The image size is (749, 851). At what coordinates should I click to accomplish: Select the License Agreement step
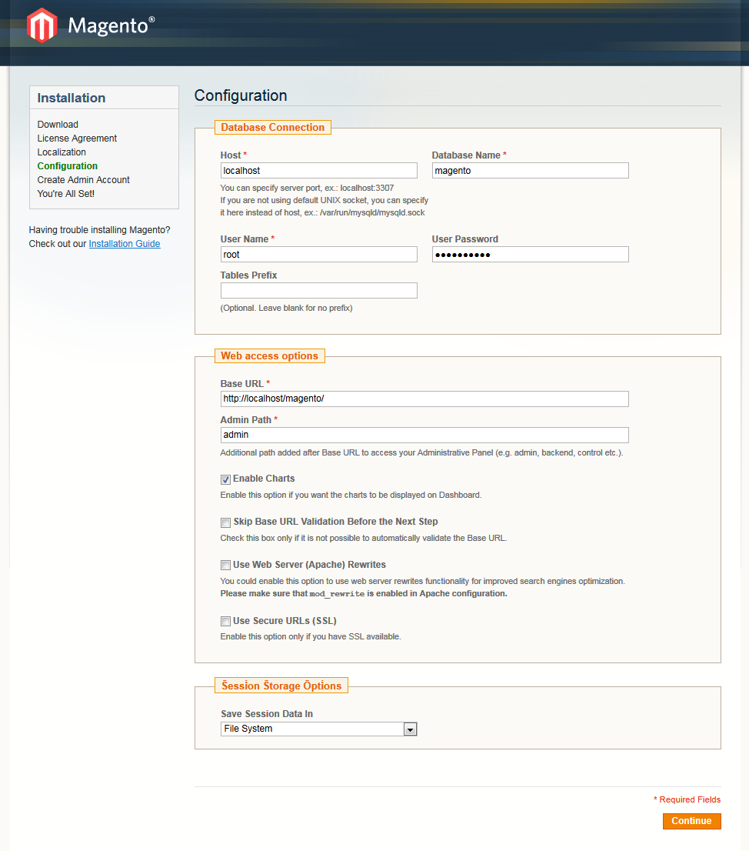tap(77, 138)
